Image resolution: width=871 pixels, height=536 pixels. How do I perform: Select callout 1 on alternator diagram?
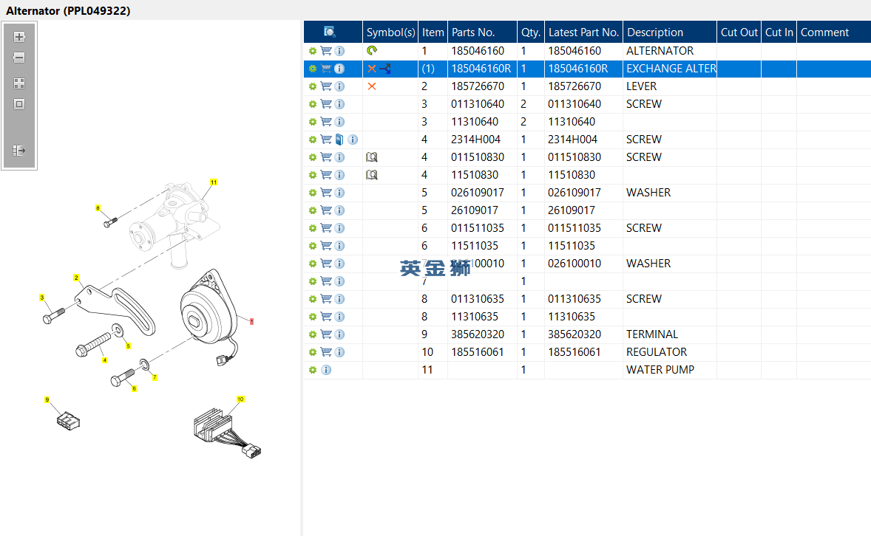pos(251,321)
